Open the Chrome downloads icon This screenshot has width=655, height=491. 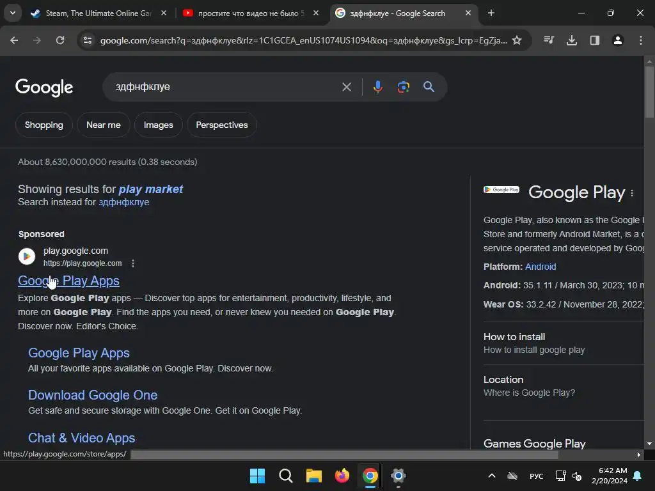point(572,40)
